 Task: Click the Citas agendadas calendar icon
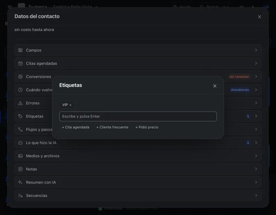click(x=20, y=64)
